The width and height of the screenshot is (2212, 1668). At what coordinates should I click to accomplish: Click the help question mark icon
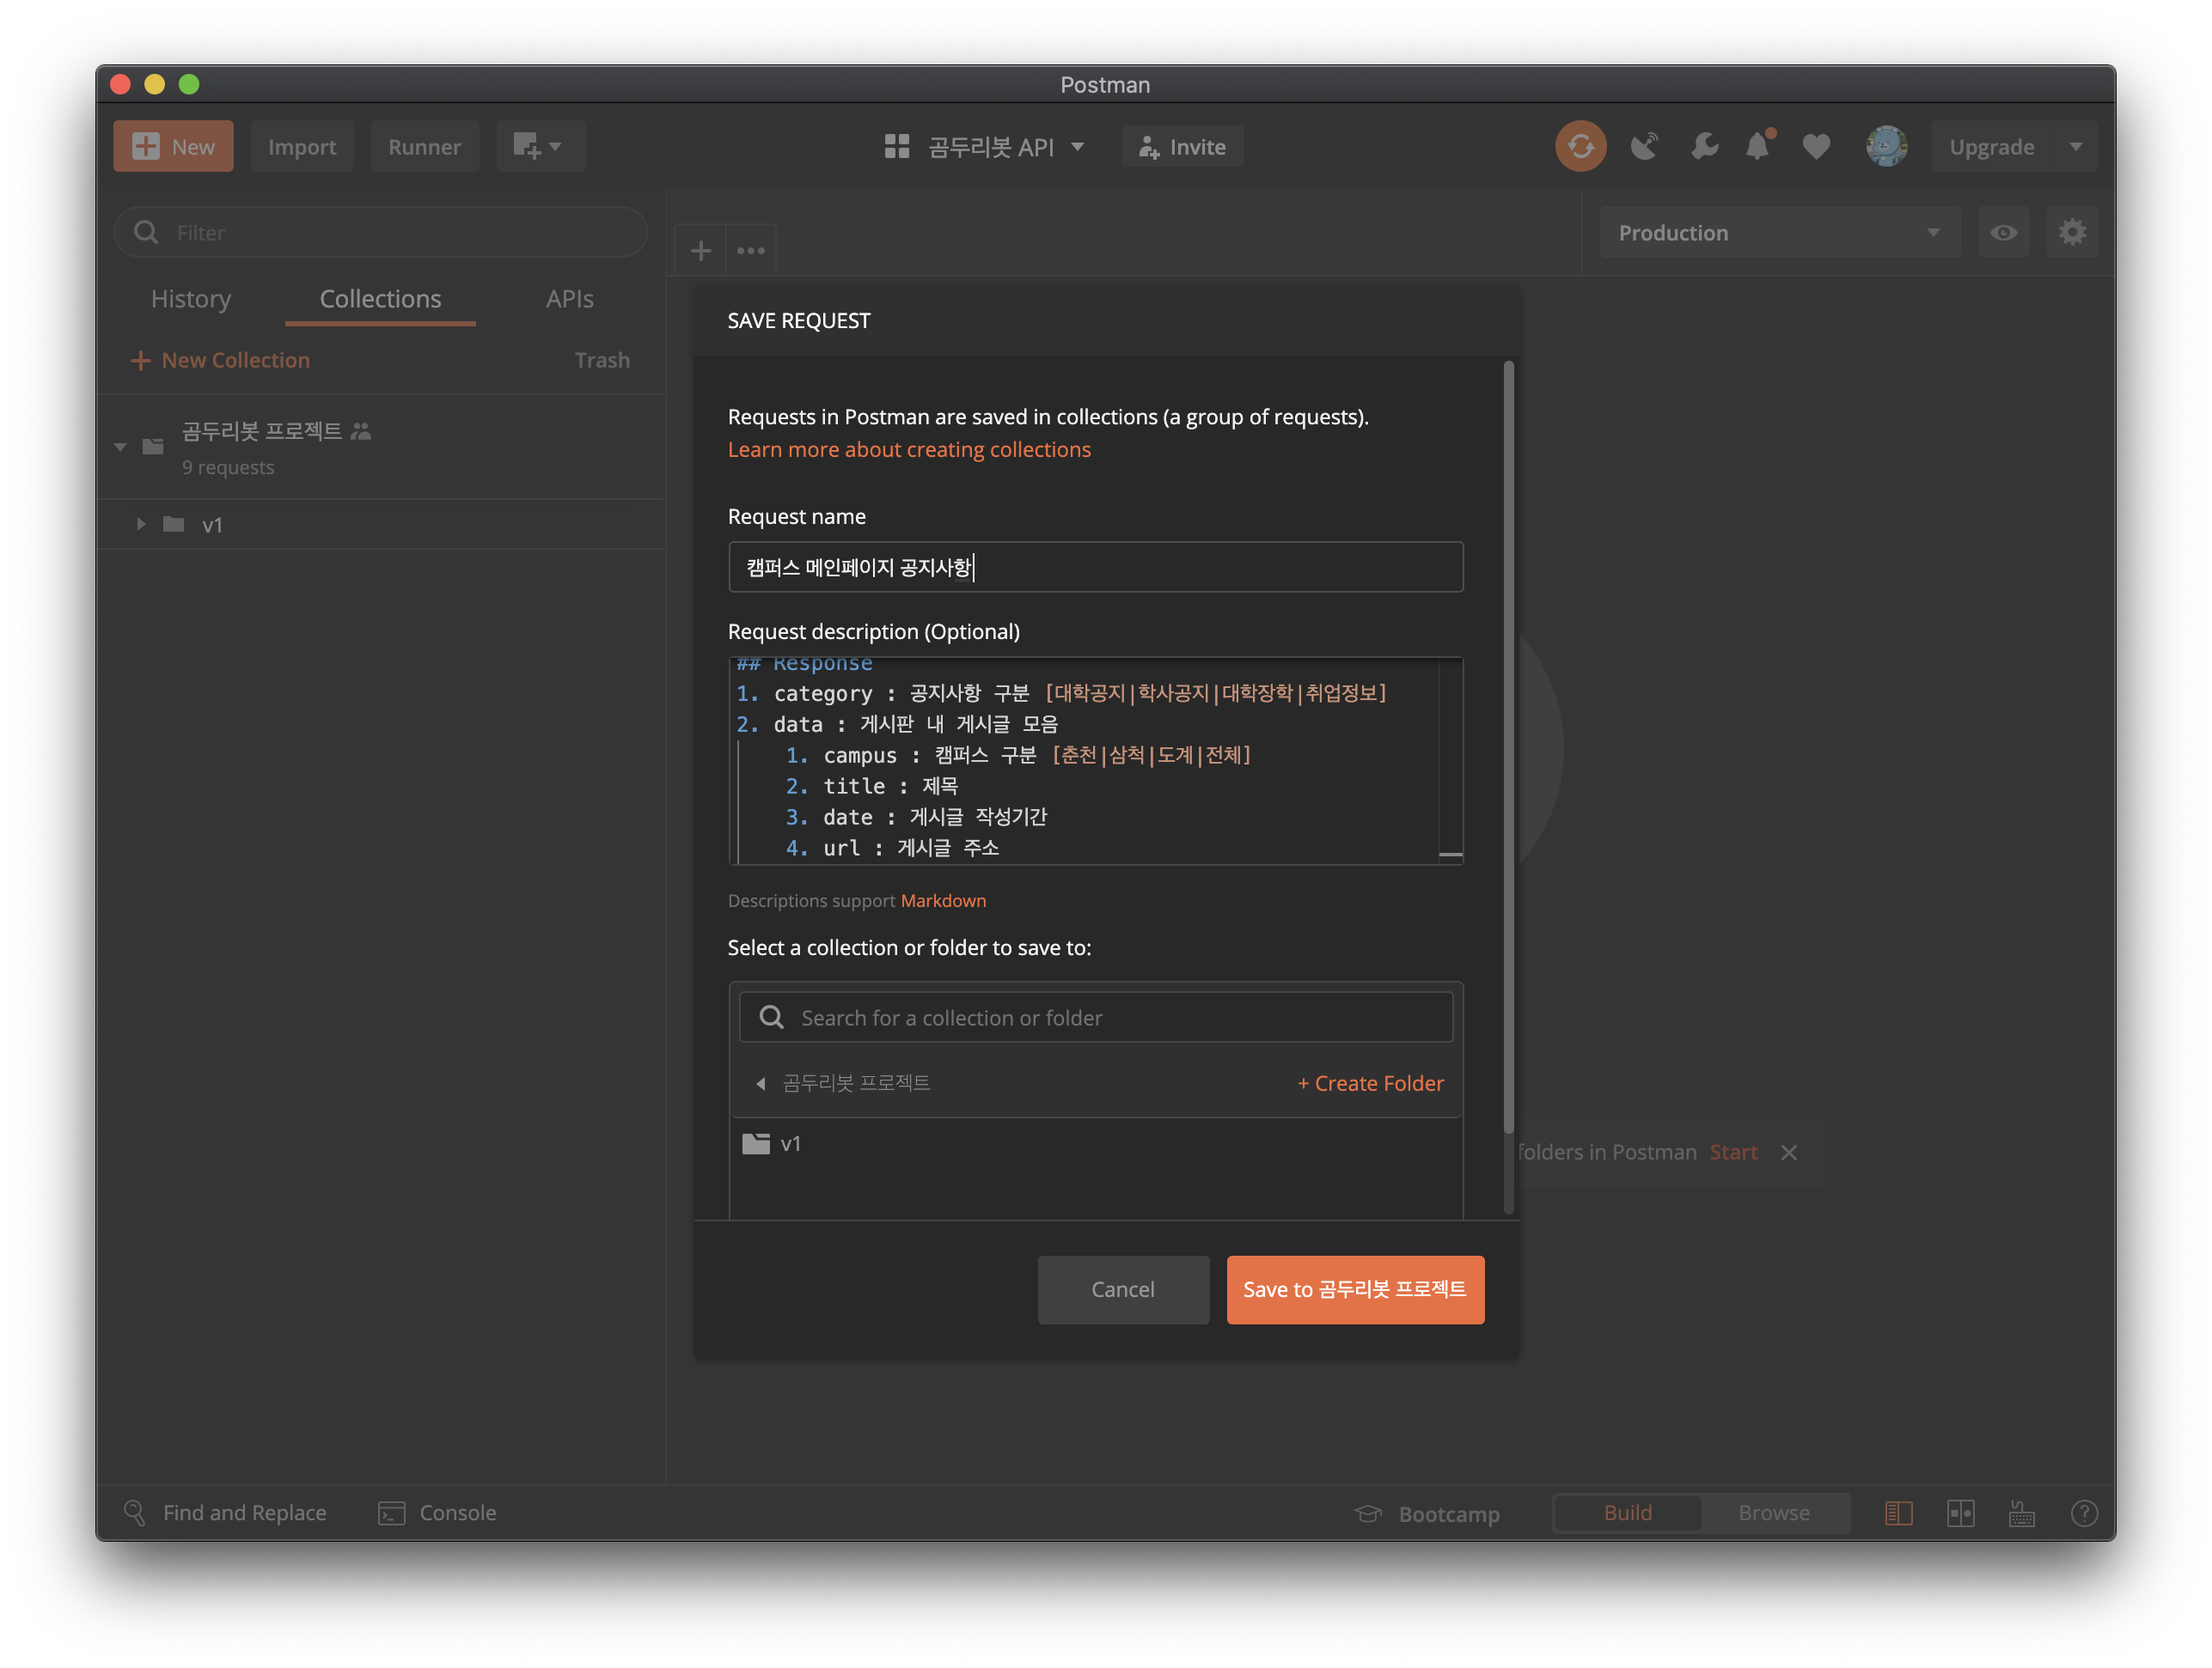tap(2084, 1513)
